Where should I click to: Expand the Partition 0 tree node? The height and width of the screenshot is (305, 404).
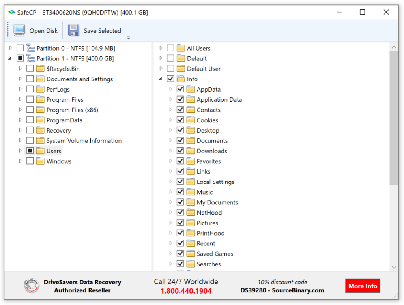pos(11,48)
